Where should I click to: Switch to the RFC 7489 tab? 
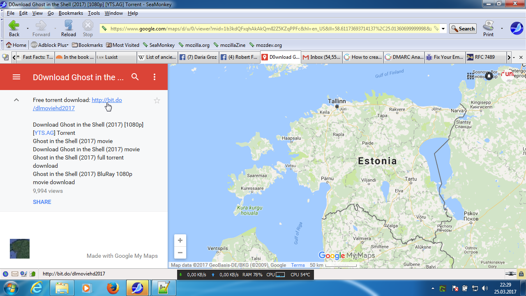point(486,57)
